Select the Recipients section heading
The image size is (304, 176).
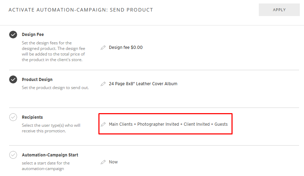(x=32, y=117)
